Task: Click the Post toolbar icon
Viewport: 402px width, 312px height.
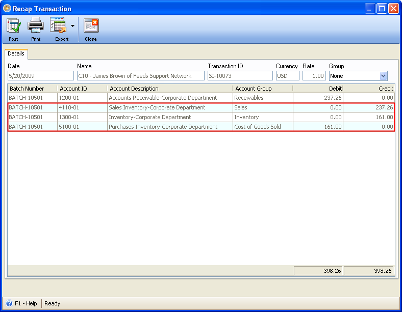Action: click(14, 25)
